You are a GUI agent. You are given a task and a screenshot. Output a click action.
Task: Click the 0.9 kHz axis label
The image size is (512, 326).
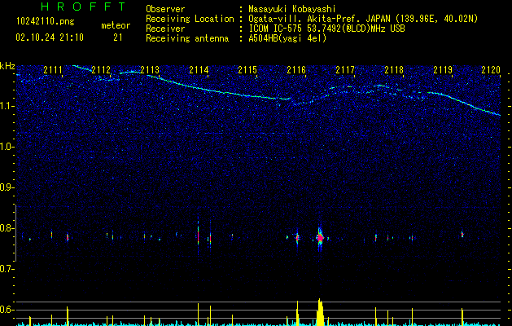(x=7, y=187)
